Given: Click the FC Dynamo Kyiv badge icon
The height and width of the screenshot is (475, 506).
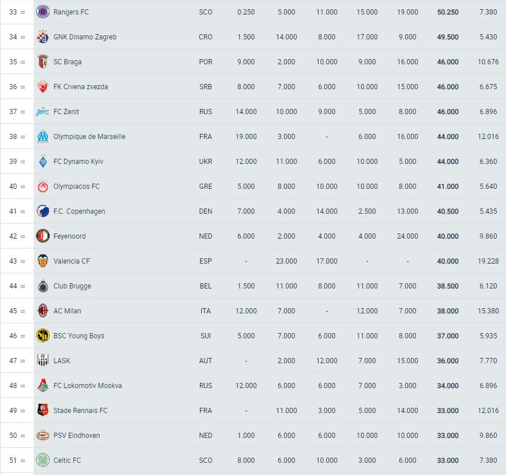Looking at the screenshot, I should tap(42, 161).
